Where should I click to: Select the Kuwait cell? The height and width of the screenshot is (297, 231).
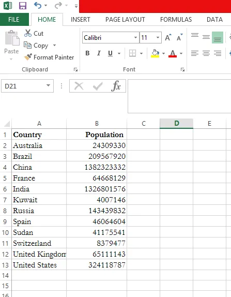39,200
